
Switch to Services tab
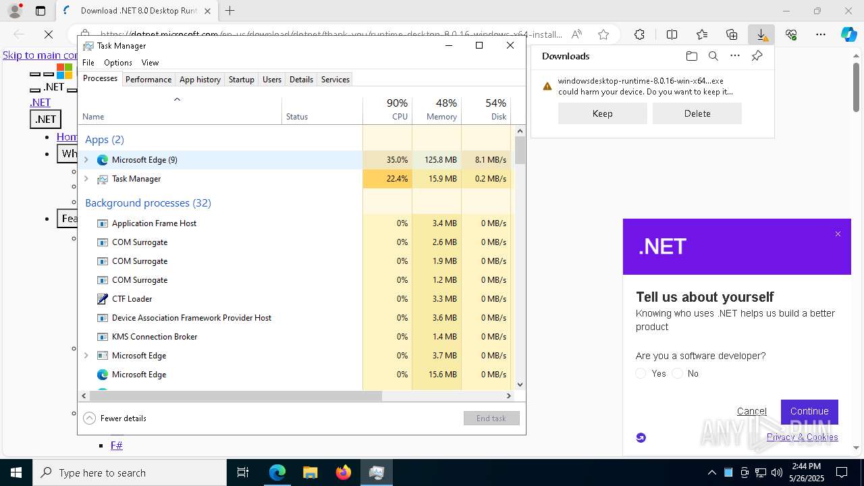(x=335, y=80)
